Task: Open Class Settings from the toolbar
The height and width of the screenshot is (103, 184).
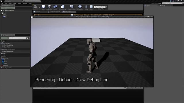Action: coord(62,7)
